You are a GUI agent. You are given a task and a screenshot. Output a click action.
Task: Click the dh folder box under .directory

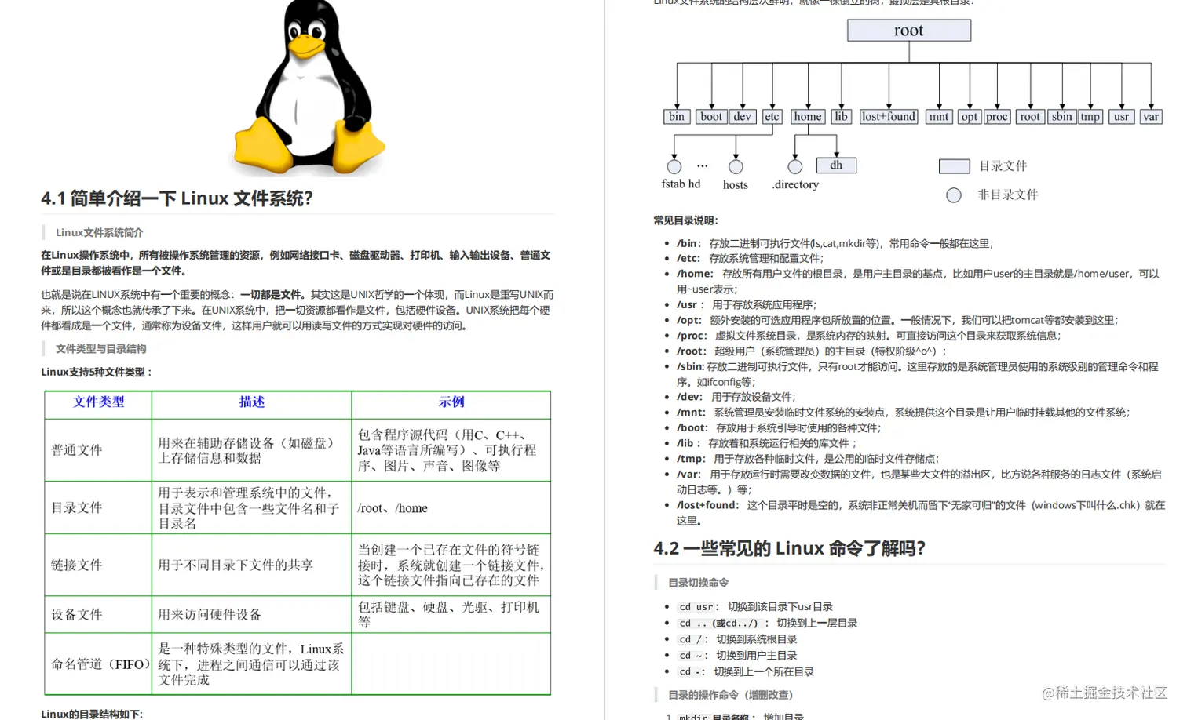(x=835, y=165)
